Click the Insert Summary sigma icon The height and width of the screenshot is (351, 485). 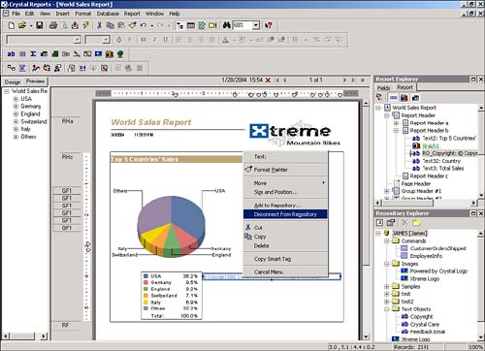[33, 54]
